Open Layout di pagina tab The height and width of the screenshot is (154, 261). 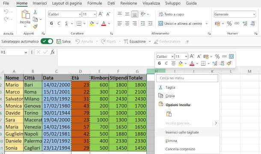point(67,3)
